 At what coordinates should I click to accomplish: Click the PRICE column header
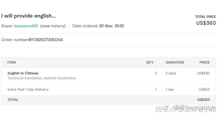(205, 63)
